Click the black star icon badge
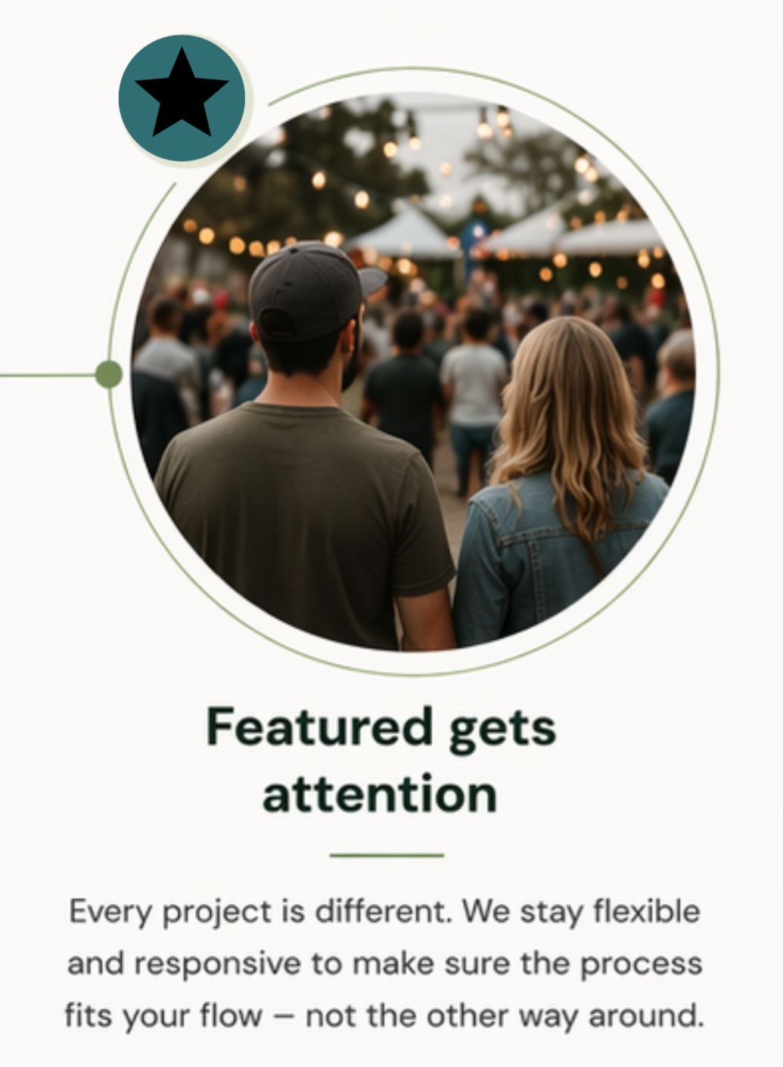 tap(182, 98)
